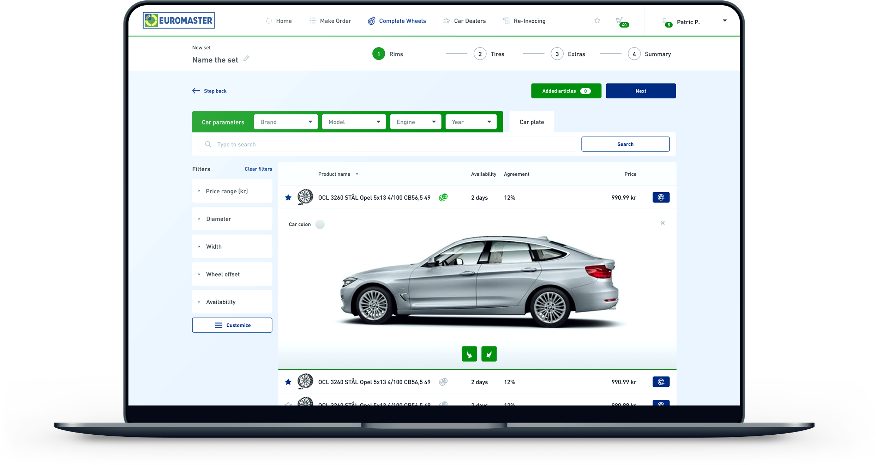This screenshot has width=876, height=465.
Task: Expand the Wheel offset filter
Action: click(x=232, y=274)
